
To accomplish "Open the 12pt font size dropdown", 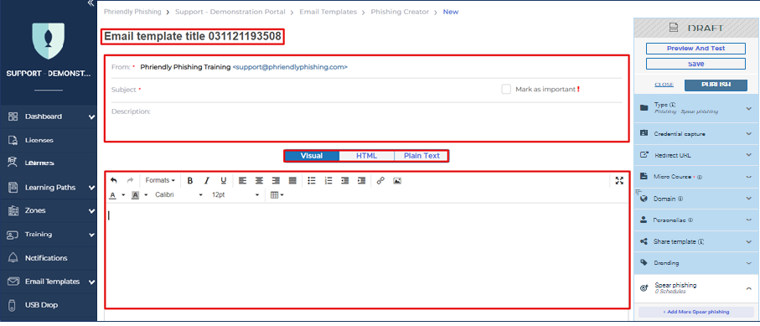I will (x=235, y=195).
